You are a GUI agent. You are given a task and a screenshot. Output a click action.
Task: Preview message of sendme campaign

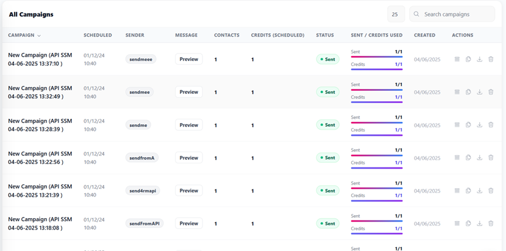pos(189,125)
